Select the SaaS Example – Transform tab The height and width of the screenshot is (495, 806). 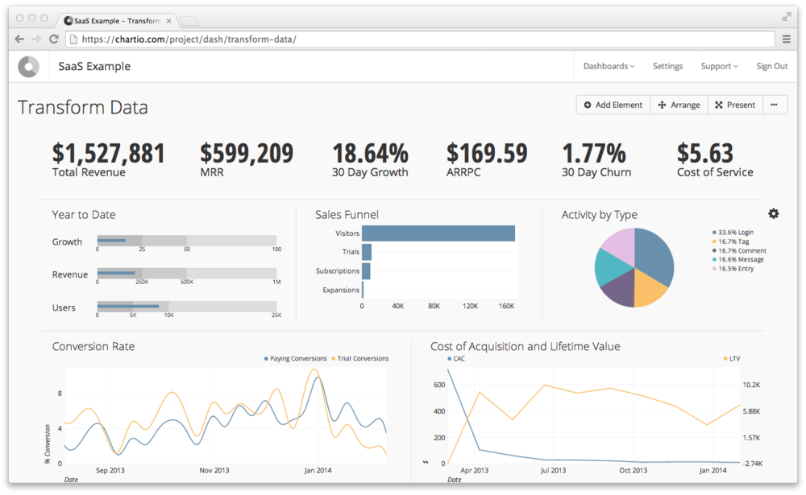[x=118, y=21]
